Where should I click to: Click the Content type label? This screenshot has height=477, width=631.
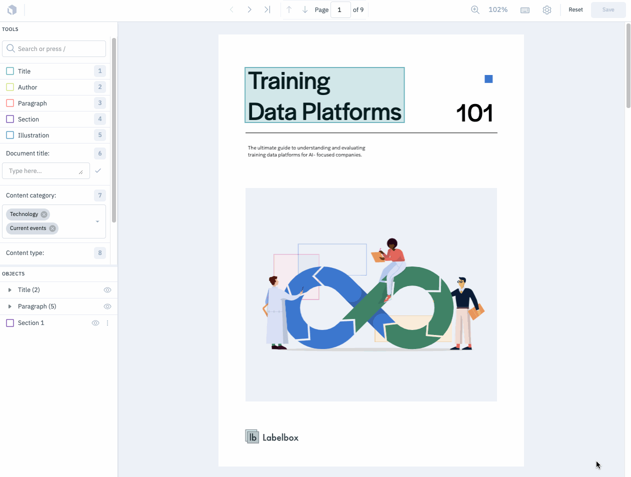coord(25,253)
